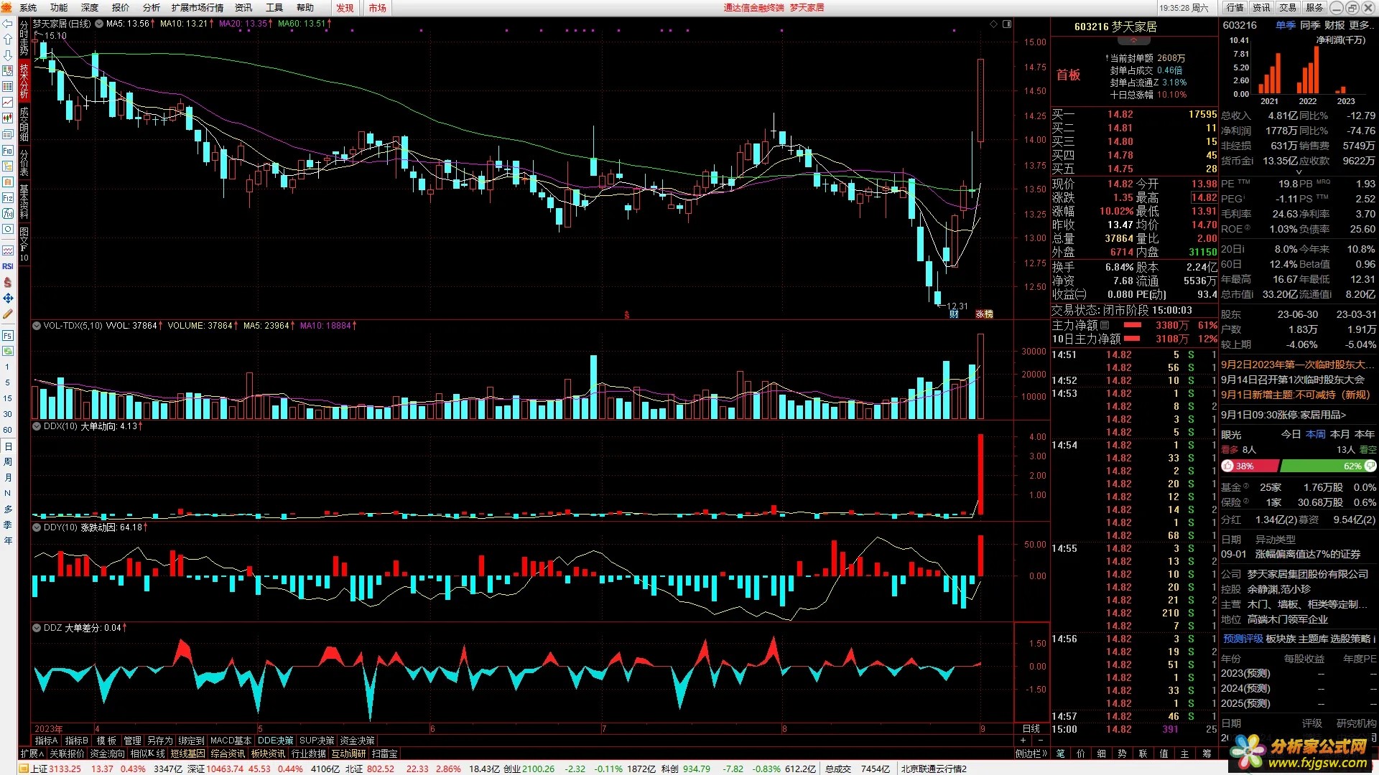Click the up arrow icon in the left sidebar
The width and height of the screenshot is (1379, 775).
pyautogui.click(x=8, y=39)
